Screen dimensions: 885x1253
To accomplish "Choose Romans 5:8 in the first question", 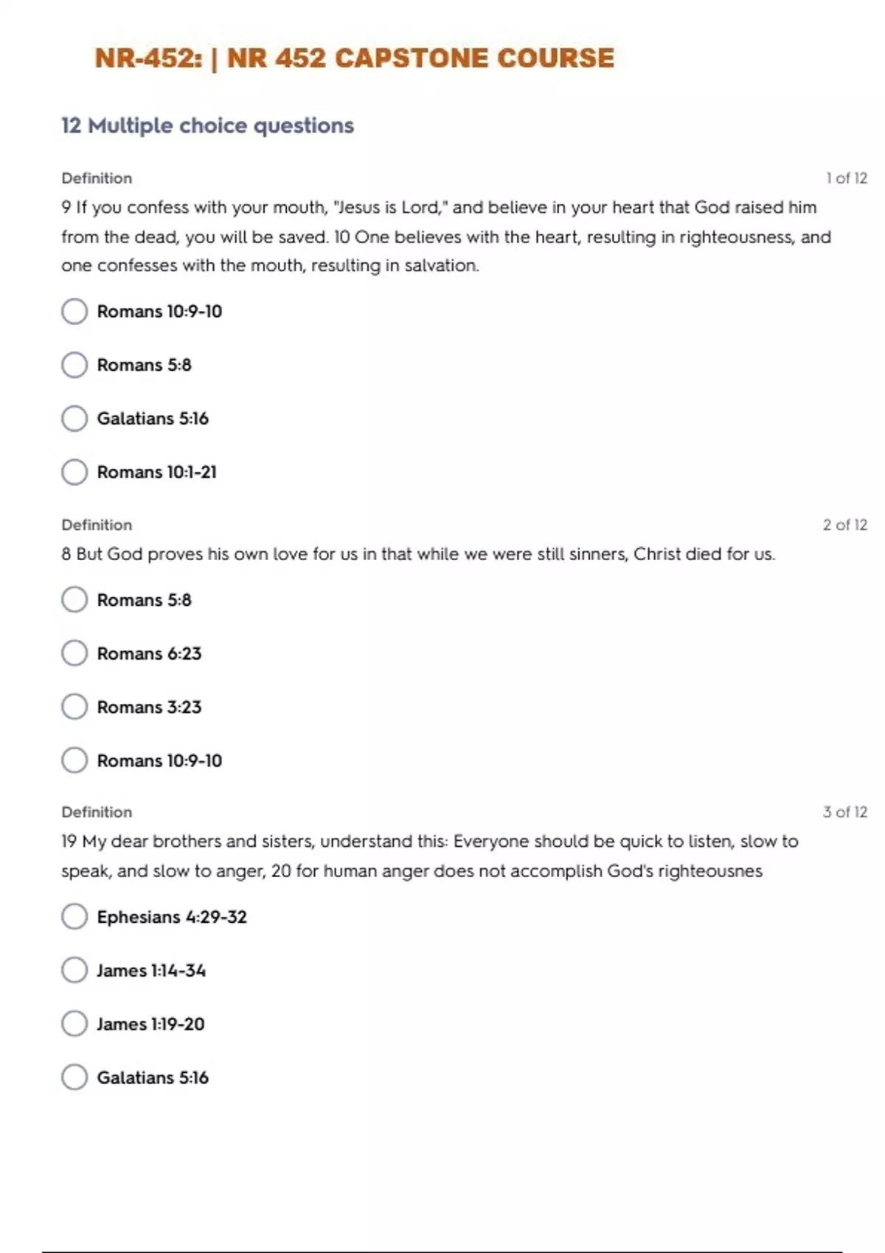I will pyautogui.click(x=74, y=365).
